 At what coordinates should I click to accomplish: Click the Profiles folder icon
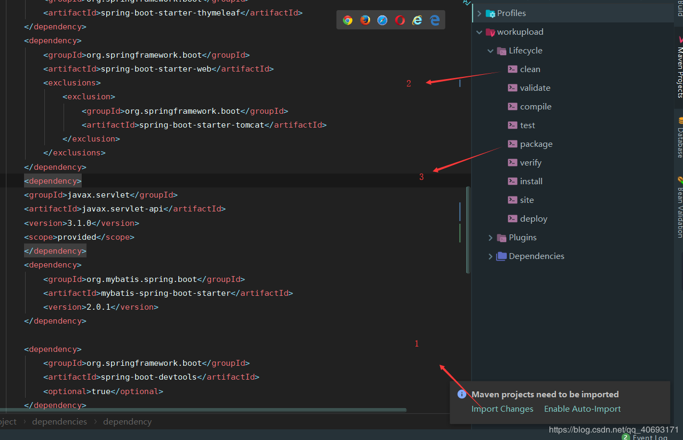click(x=490, y=13)
